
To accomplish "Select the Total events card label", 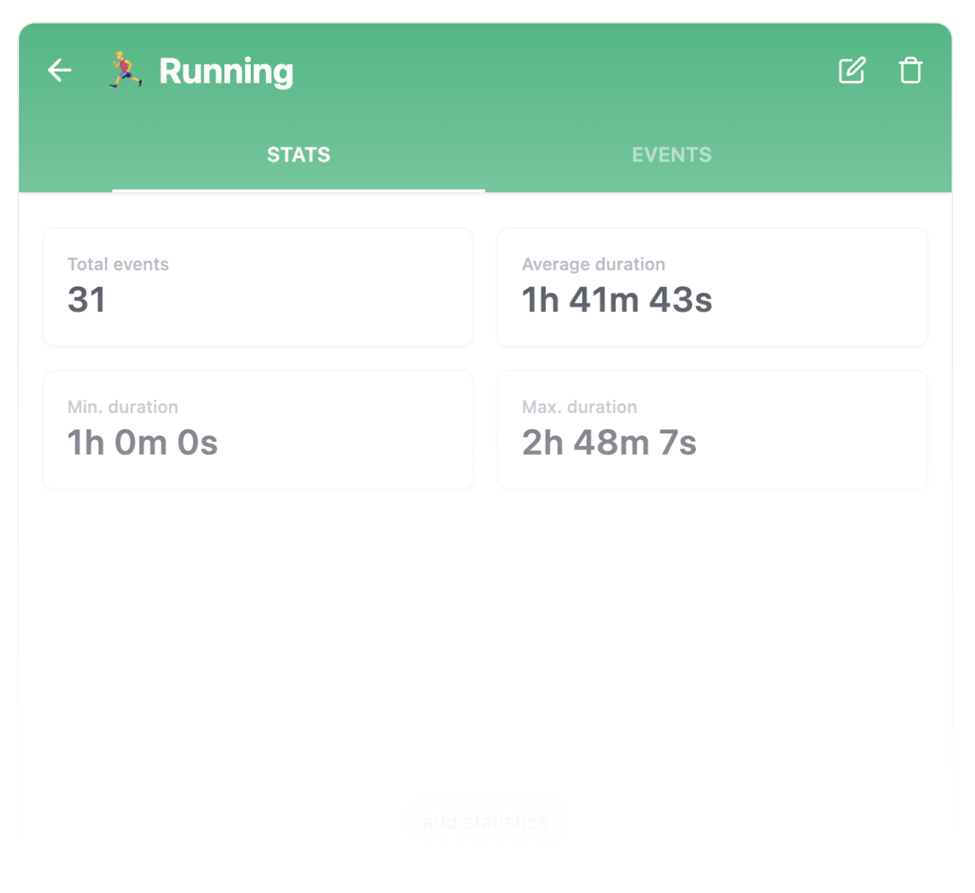I will [118, 265].
